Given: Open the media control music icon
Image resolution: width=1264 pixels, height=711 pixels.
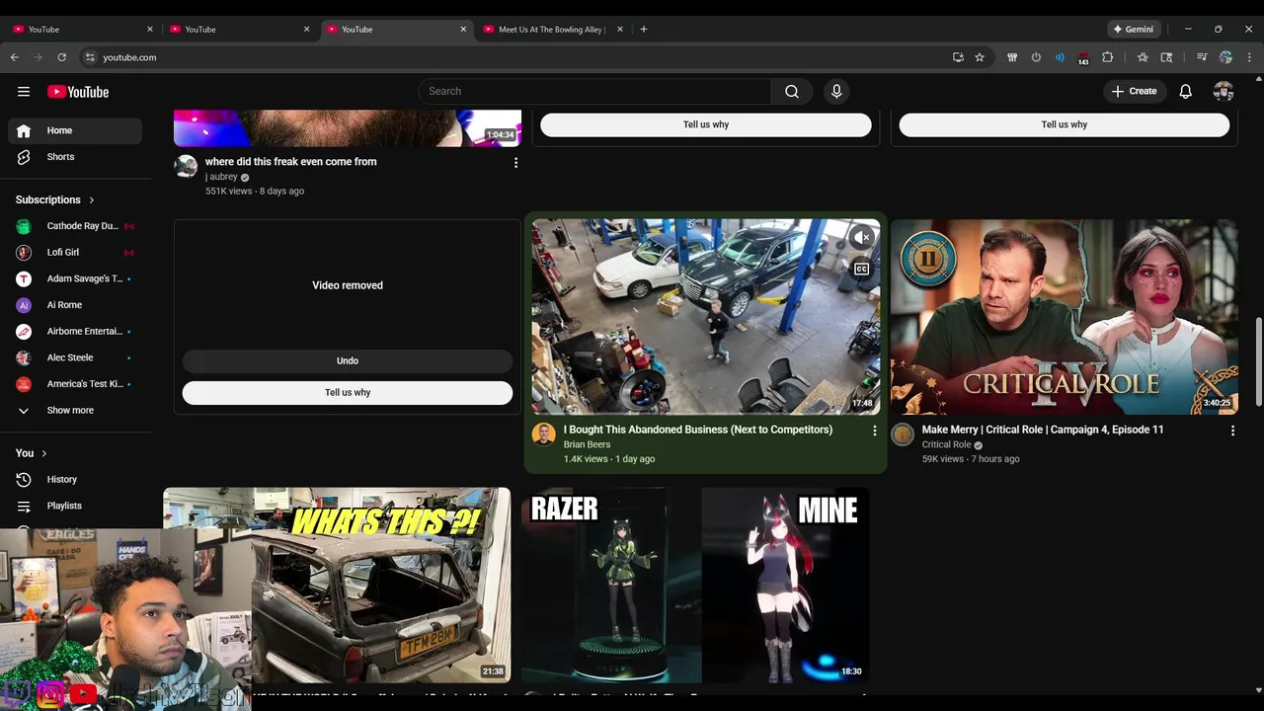Looking at the screenshot, I should (1202, 57).
